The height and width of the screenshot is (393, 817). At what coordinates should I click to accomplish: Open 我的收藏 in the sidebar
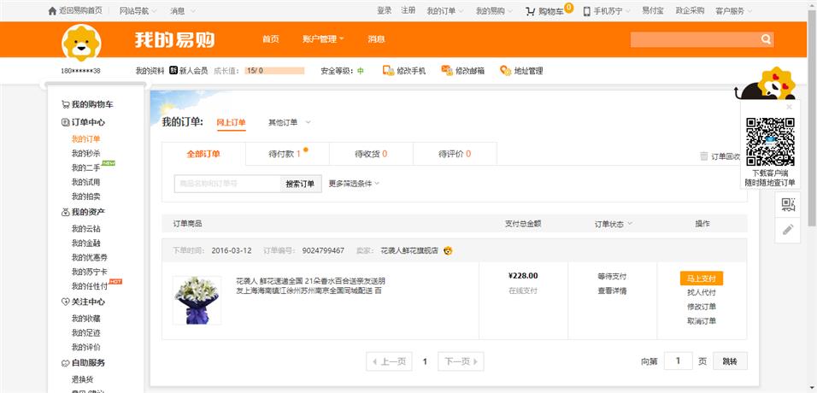click(x=86, y=319)
